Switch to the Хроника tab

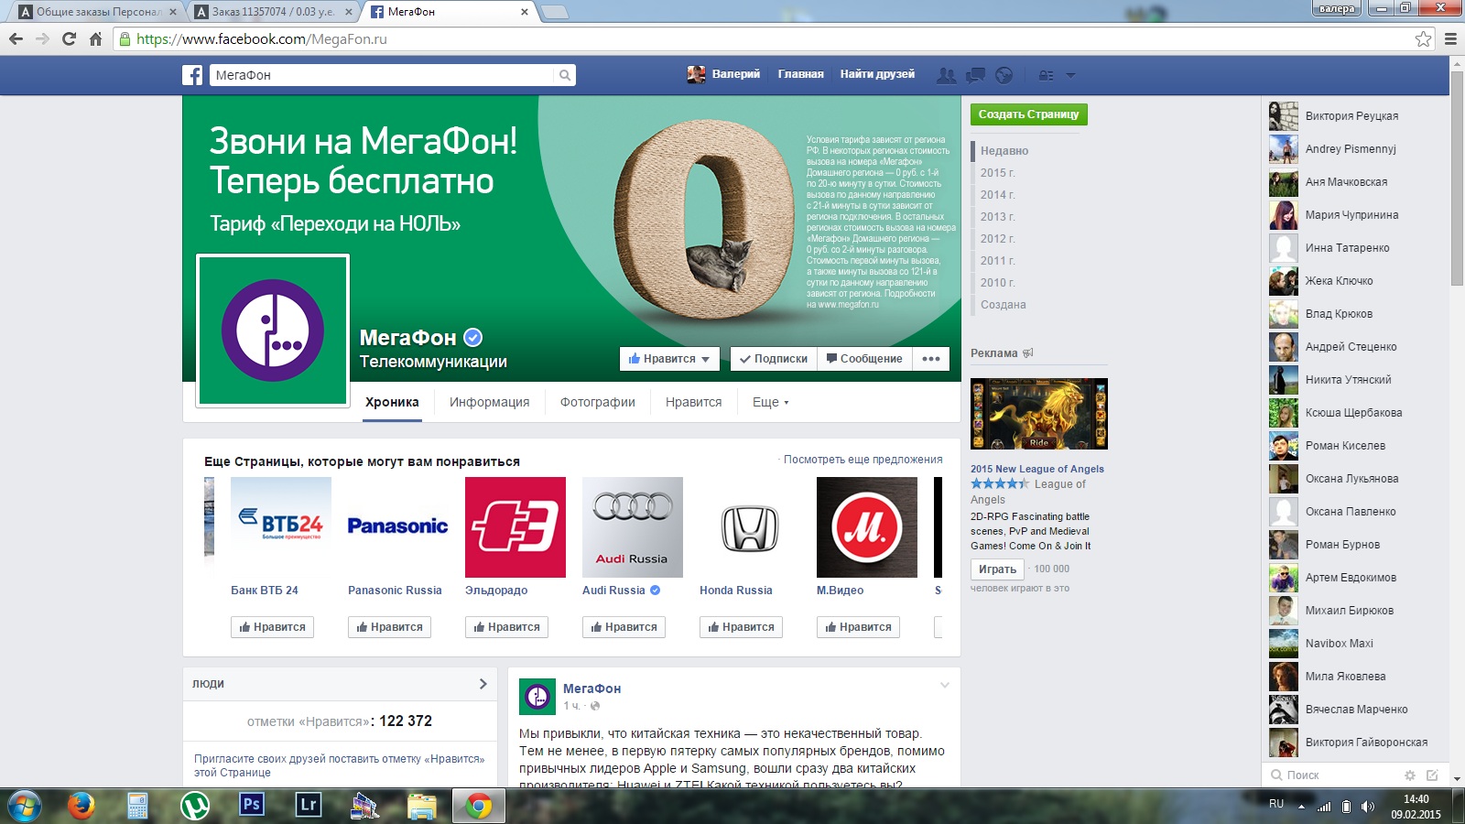pos(392,402)
